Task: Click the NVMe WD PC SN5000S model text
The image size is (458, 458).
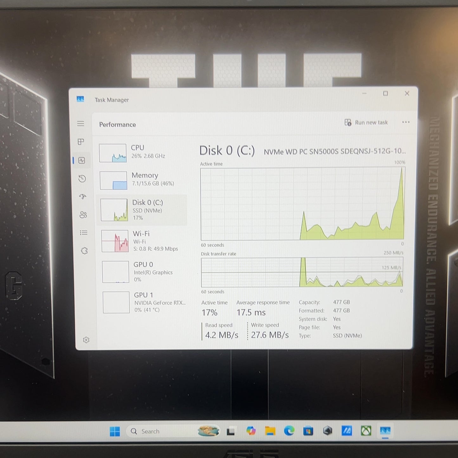Action: [x=335, y=151]
